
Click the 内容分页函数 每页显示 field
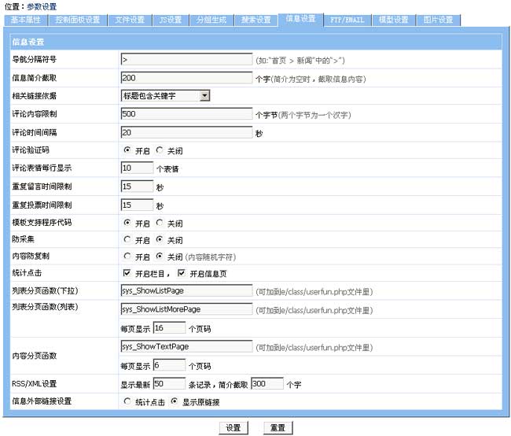click(x=168, y=366)
